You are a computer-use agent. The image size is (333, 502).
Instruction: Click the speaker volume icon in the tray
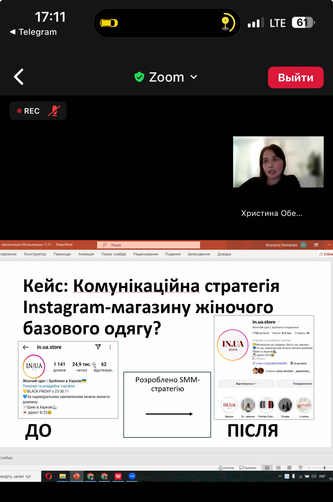tap(314, 476)
